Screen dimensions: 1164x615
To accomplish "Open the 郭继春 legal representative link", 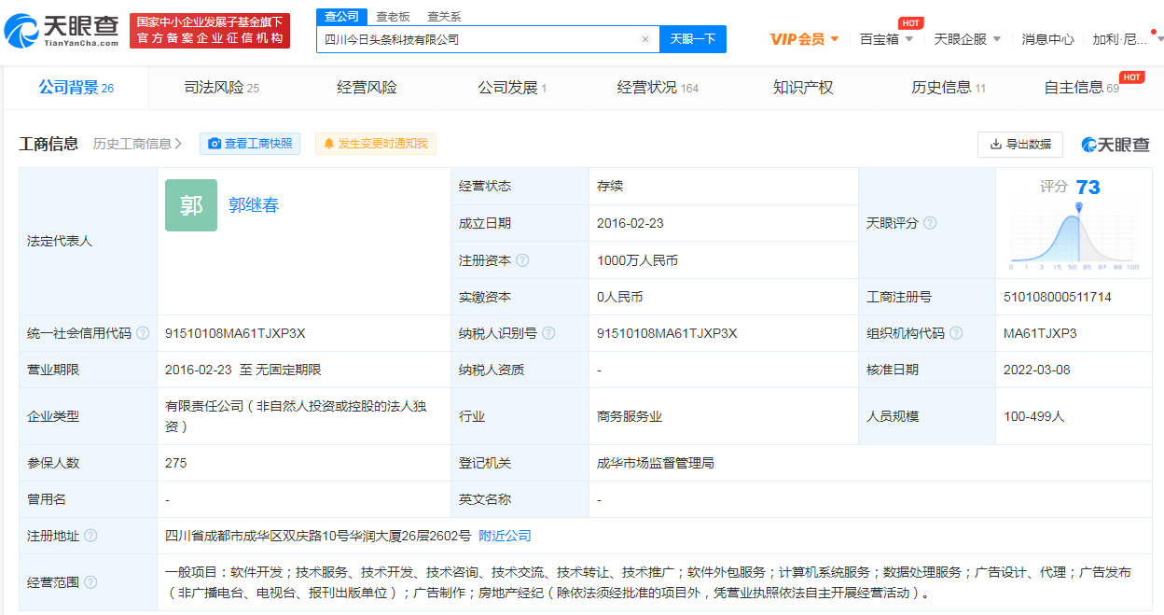I will (254, 205).
